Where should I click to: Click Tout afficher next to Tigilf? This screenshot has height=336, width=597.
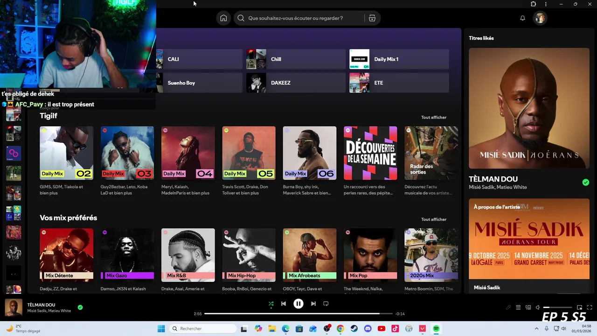(434, 118)
